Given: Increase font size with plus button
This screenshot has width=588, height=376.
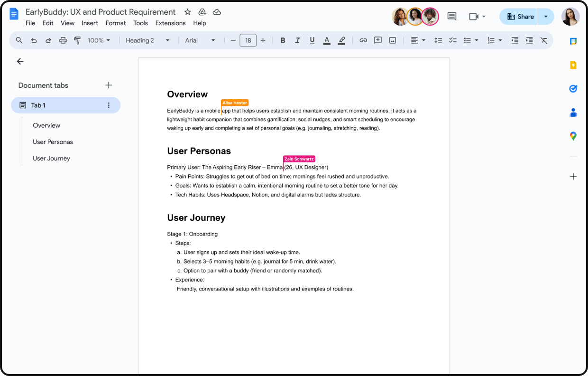Looking at the screenshot, I should (x=263, y=40).
